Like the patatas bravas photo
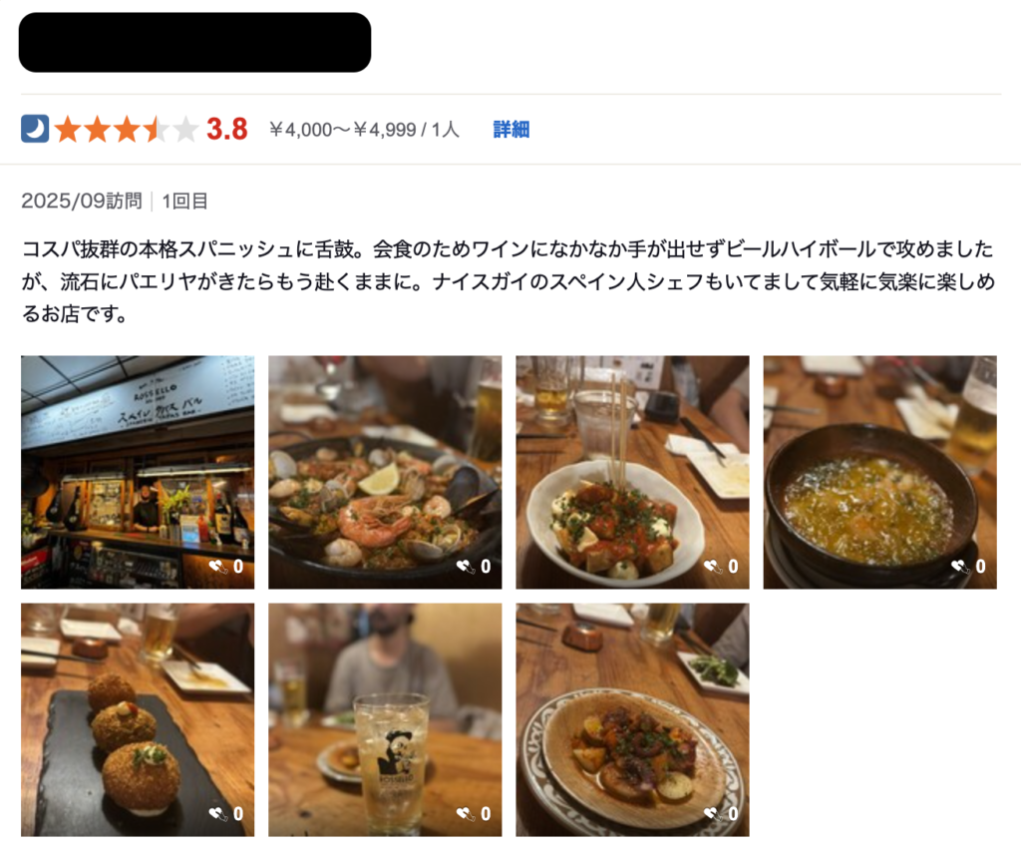Image resolution: width=1021 pixels, height=853 pixels. pyautogui.click(x=721, y=567)
